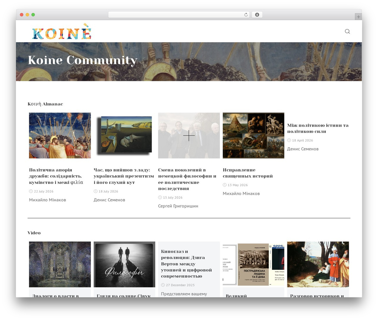378x320 pixels.
Task: Open article 'Політична апорія дружби'
Action: [56, 176]
